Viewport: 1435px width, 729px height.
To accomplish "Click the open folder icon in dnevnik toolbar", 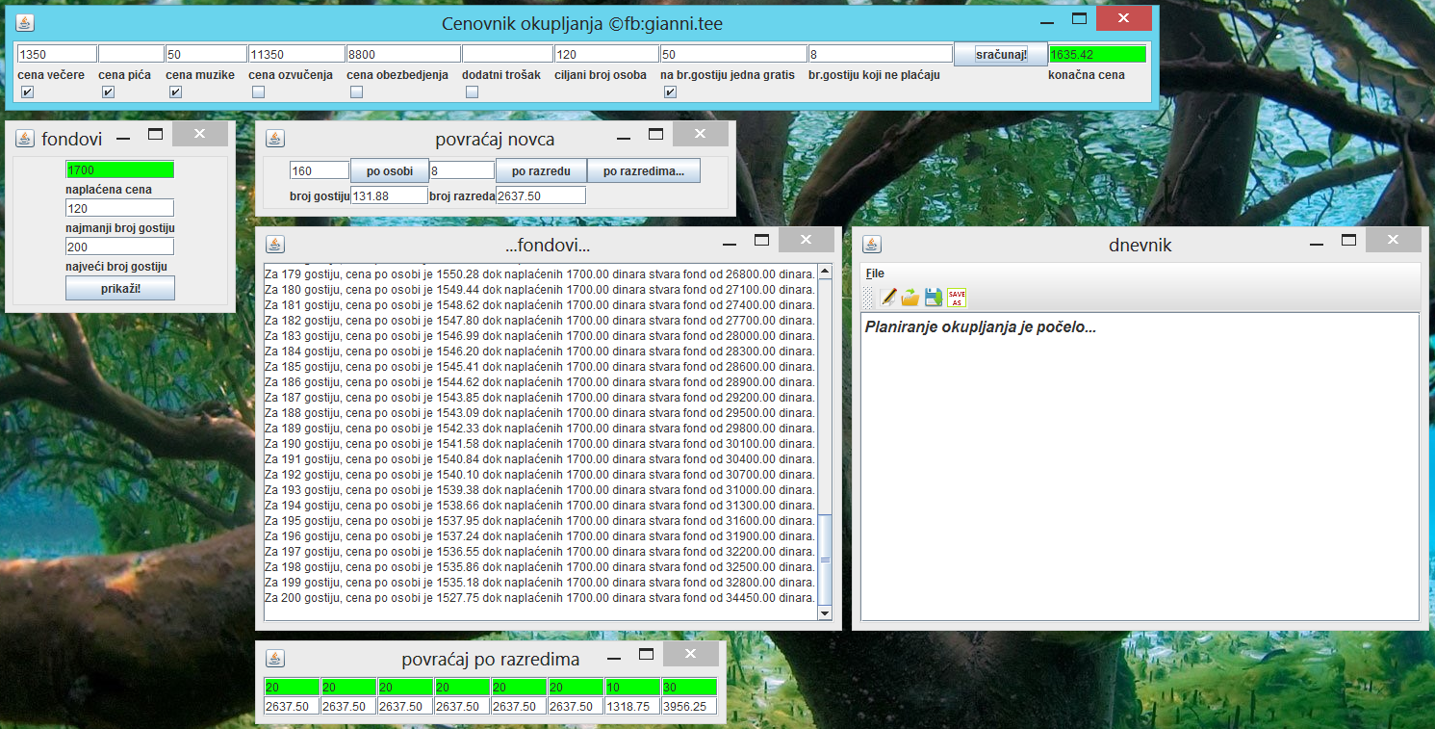I will click(910, 298).
